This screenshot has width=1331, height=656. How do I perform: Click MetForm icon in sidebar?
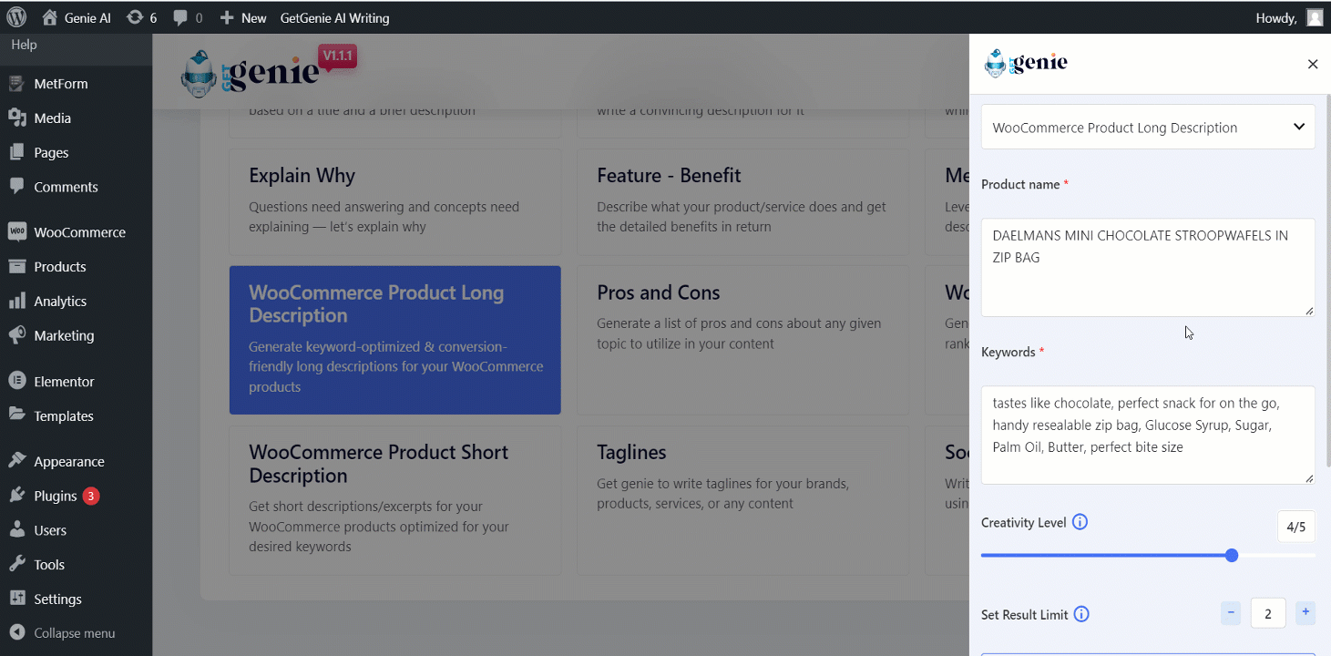click(x=17, y=84)
